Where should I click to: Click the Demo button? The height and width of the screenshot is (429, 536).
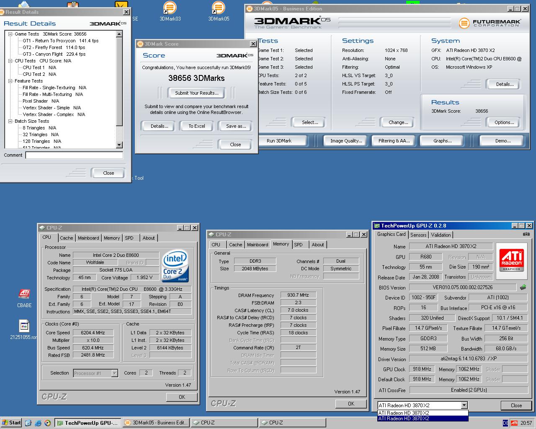coord(502,141)
